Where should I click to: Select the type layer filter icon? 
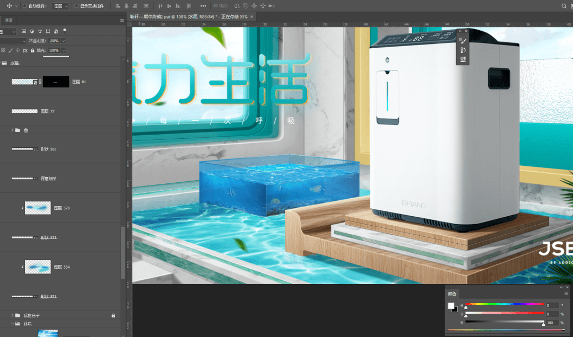40,31
